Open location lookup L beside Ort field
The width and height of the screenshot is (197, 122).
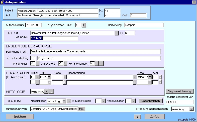116,33
